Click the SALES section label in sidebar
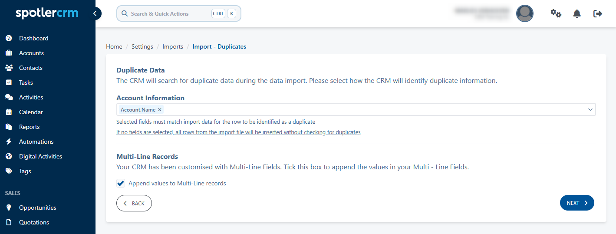Viewport: 616px width, 234px height. 13,193
